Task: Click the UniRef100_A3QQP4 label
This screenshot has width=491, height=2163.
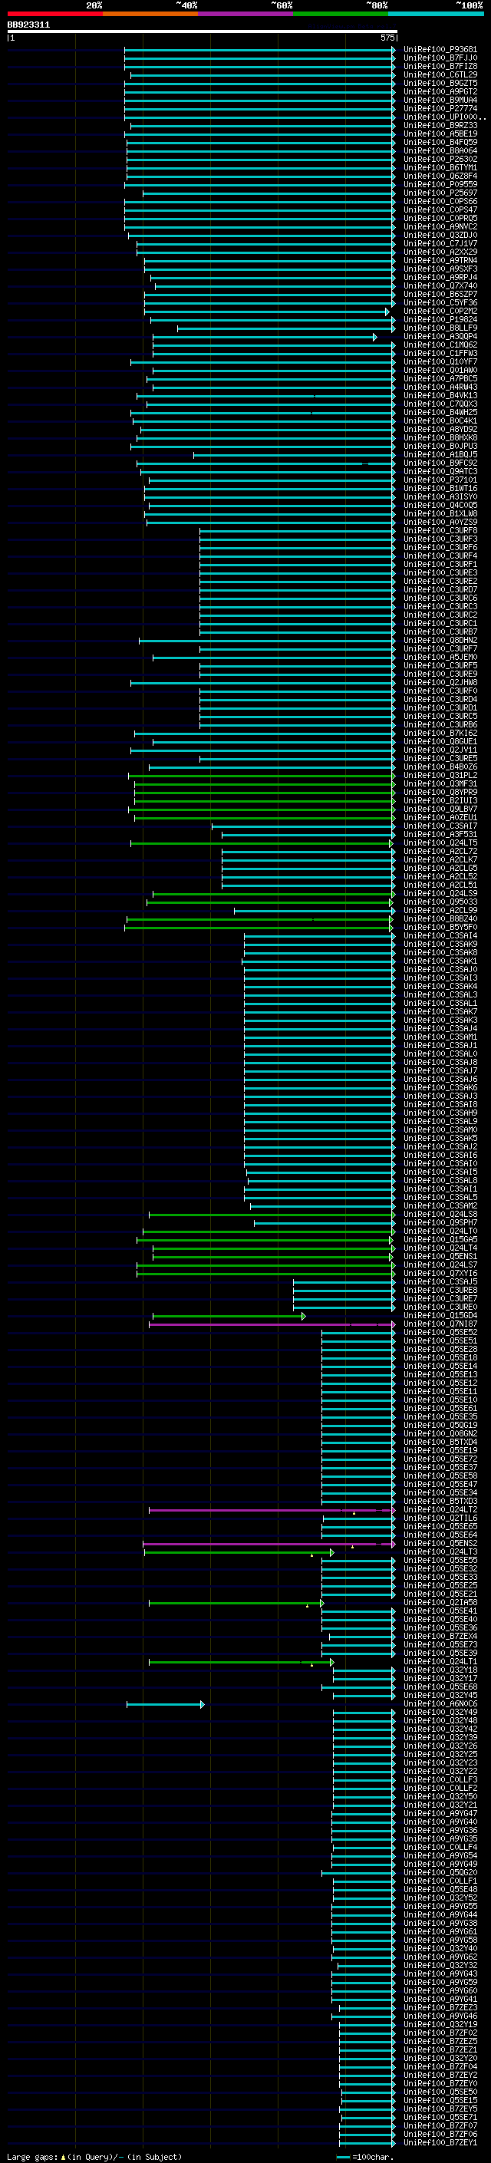Action: [x=440, y=337]
